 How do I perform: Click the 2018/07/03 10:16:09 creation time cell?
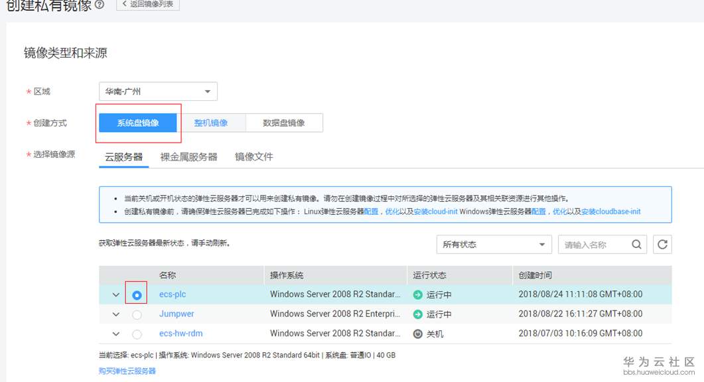point(581,334)
